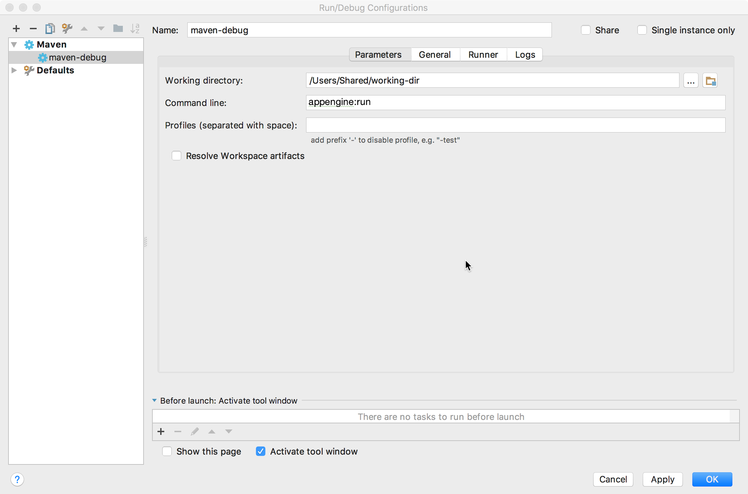Collapse the Before launch section
This screenshot has width=748, height=494.
[x=154, y=401]
